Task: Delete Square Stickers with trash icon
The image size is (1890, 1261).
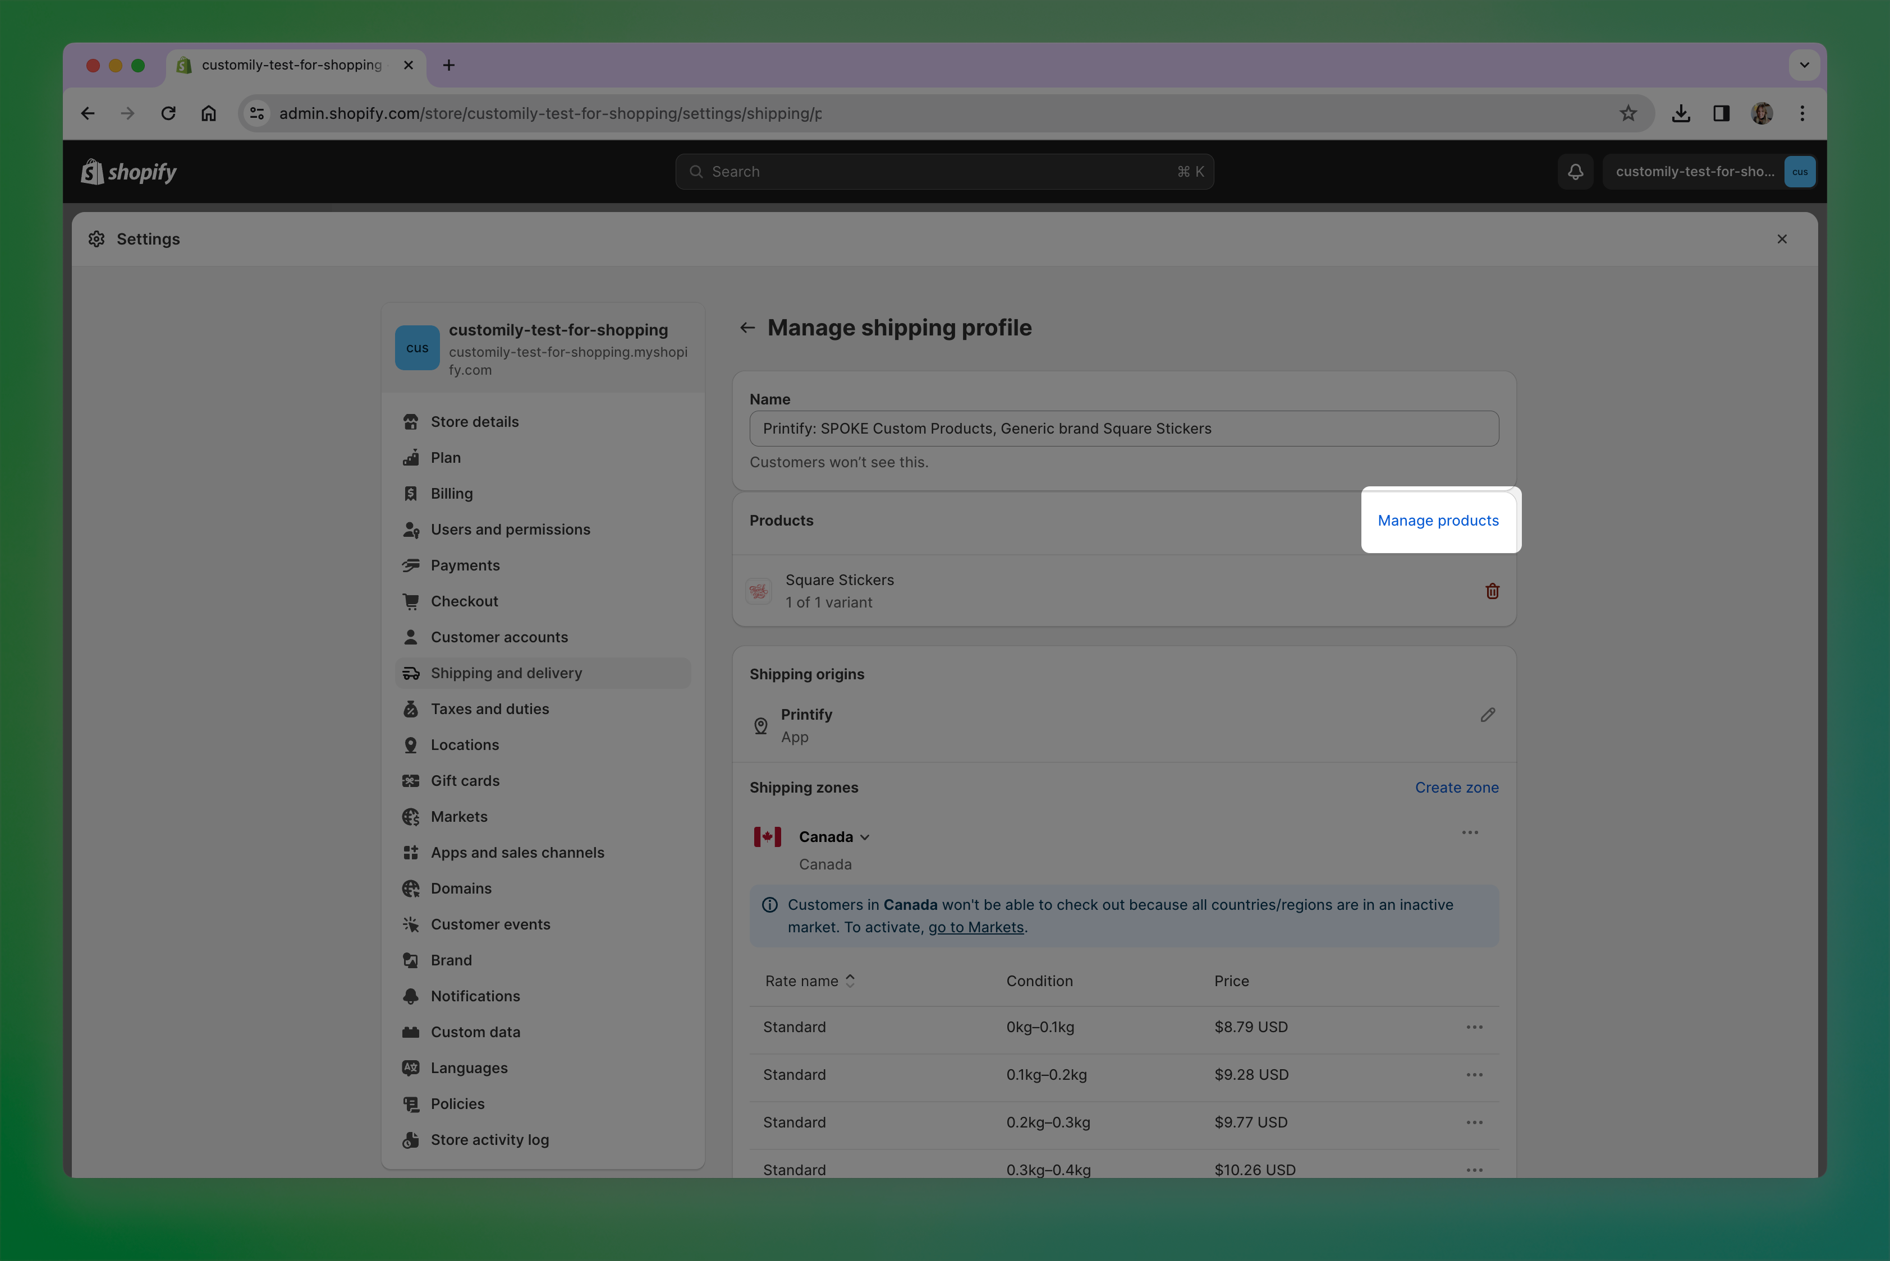Action: tap(1492, 591)
